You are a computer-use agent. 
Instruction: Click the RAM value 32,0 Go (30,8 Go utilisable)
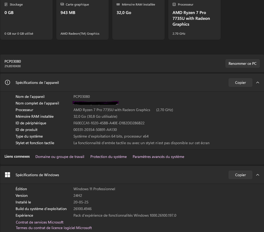pos(95,116)
